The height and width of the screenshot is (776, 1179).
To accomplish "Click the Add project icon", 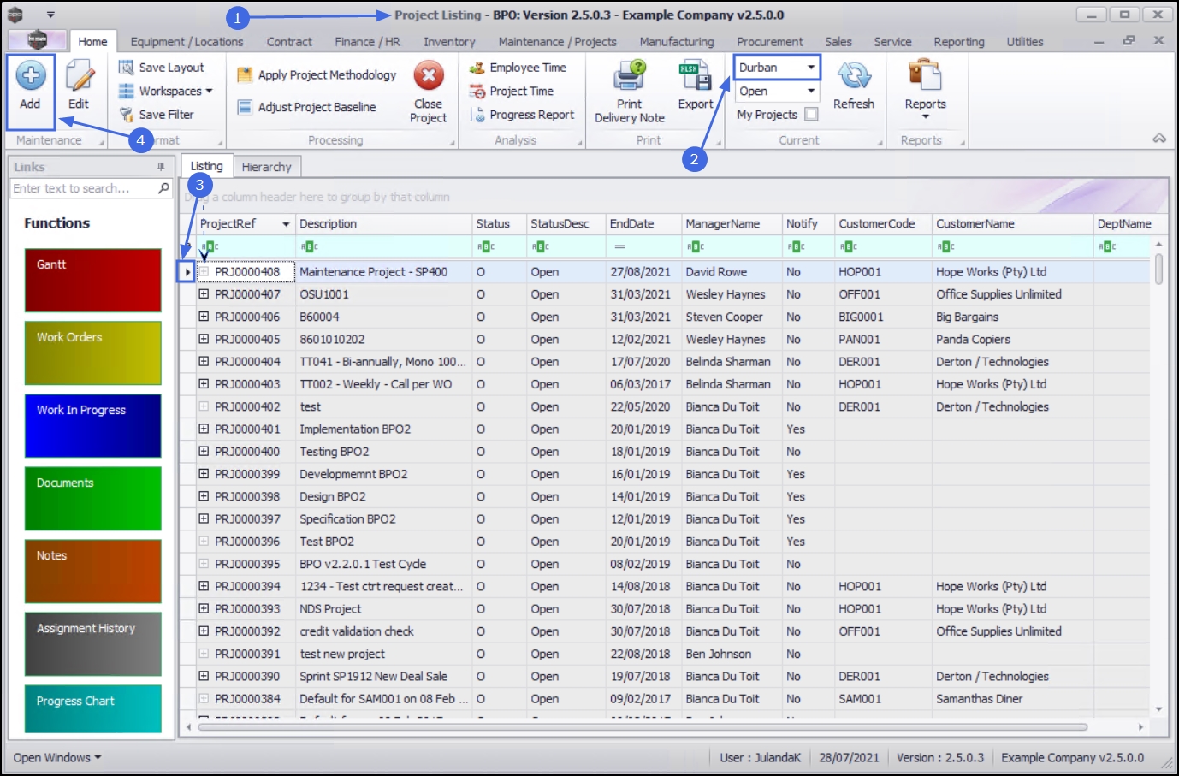I will coord(30,77).
